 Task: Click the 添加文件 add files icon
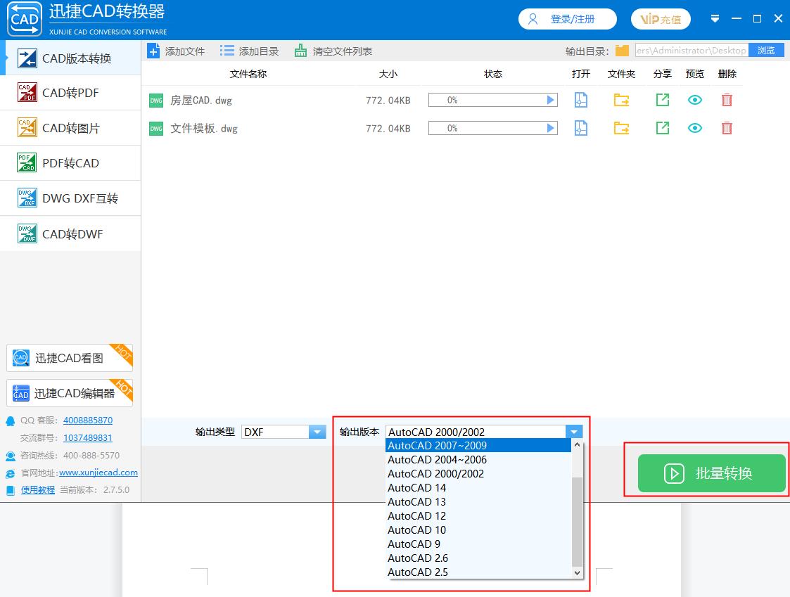coord(153,50)
